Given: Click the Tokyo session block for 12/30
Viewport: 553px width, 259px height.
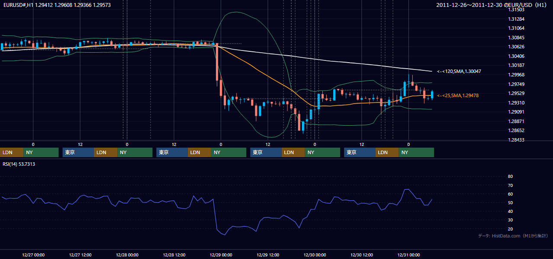Looking at the screenshot, I should pos(360,152).
